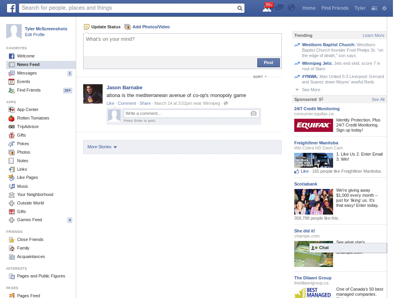The width and height of the screenshot is (398, 298).
Task: Click Jason Barnabe's profile photo
Action: click(93, 94)
